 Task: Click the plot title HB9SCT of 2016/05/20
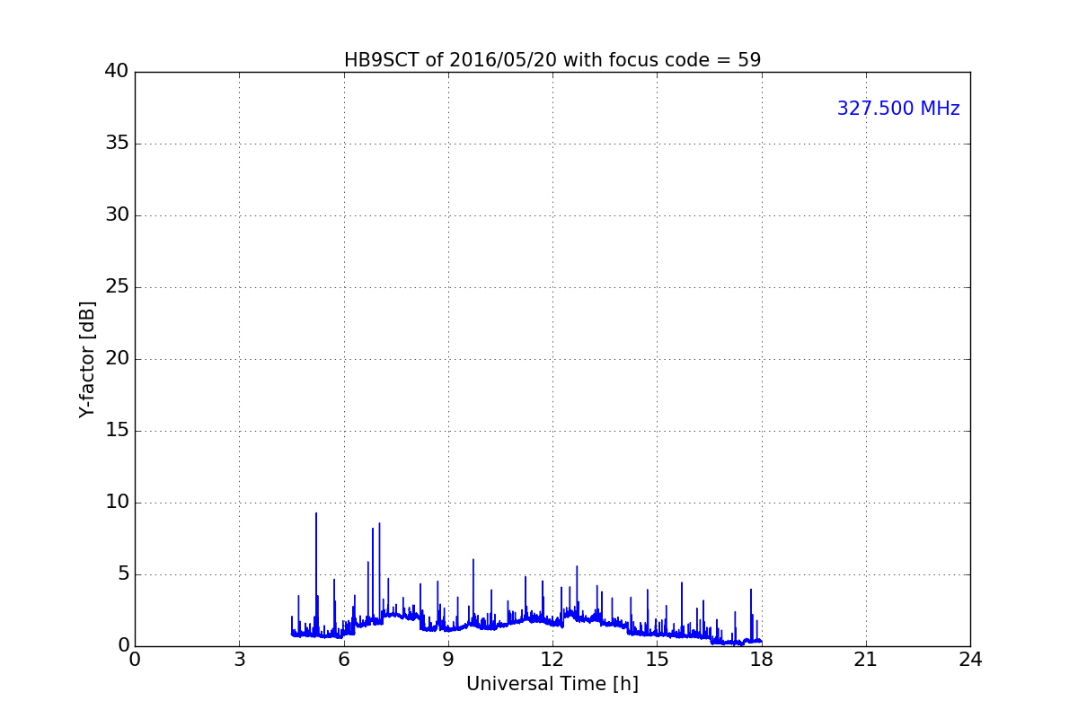(552, 60)
